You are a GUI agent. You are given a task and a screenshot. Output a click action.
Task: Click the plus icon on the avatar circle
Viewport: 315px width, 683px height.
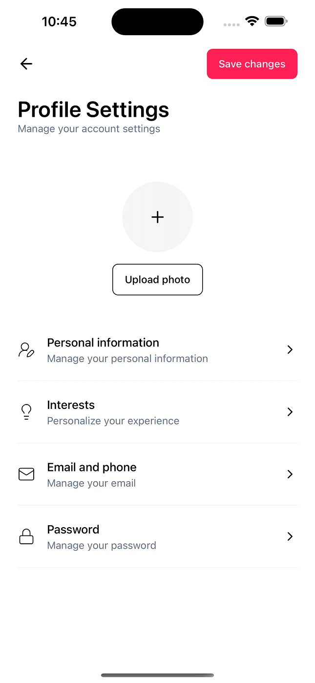coord(157,217)
